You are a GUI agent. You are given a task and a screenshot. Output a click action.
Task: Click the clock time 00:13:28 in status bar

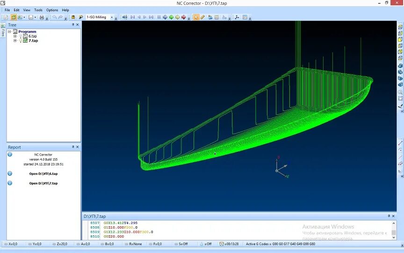coord(229,244)
